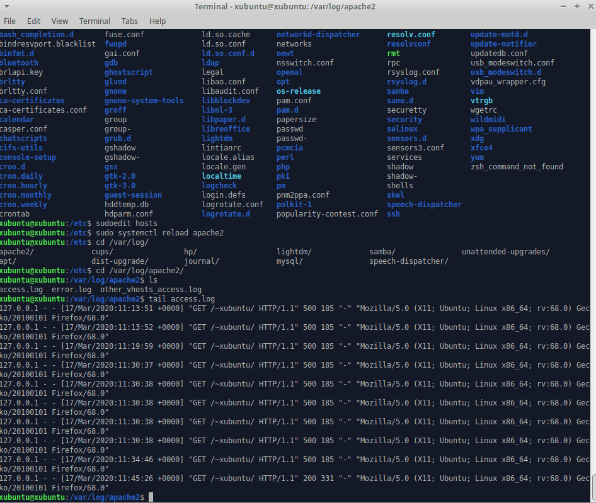The height and width of the screenshot is (503, 596).
Task: Open the Edit menu
Action: [34, 21]
